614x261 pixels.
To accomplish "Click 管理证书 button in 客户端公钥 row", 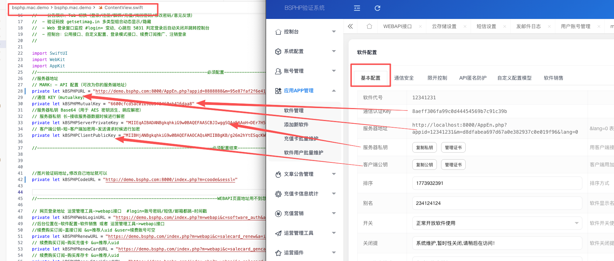I will 453,165.
